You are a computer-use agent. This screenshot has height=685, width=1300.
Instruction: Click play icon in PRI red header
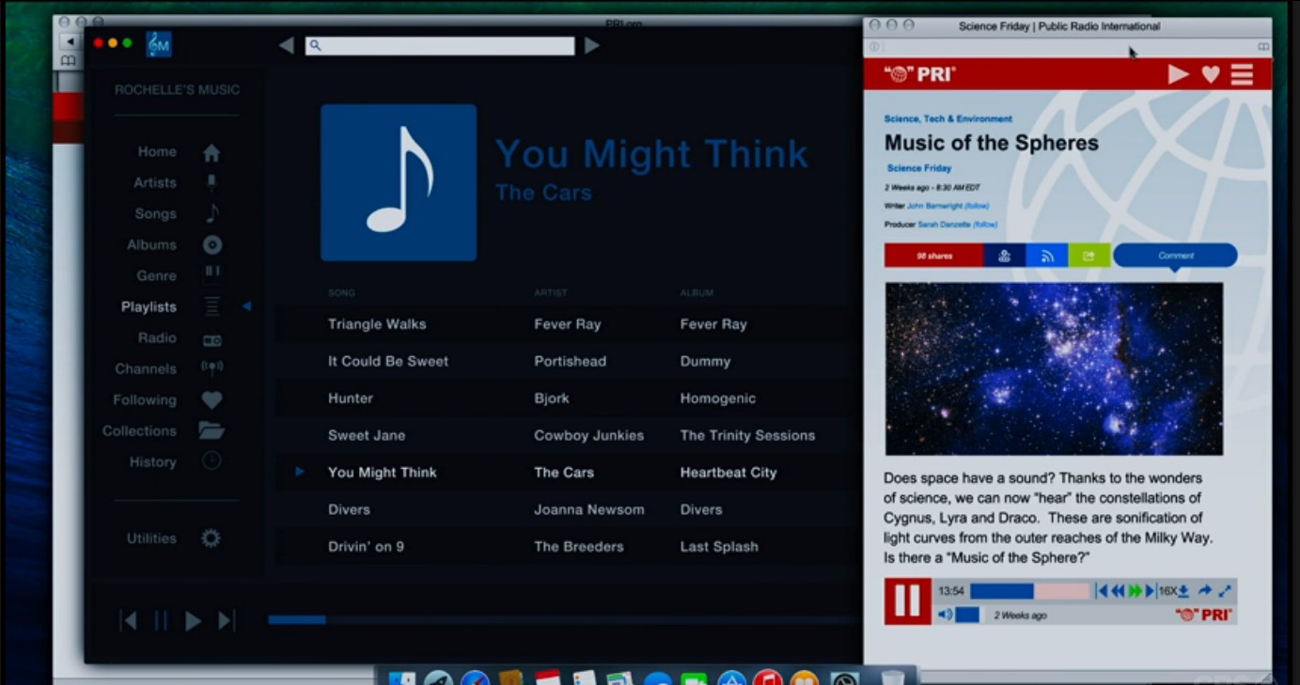[x=1178, y=74]
